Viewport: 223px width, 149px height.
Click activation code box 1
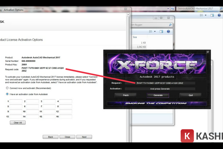16,101
